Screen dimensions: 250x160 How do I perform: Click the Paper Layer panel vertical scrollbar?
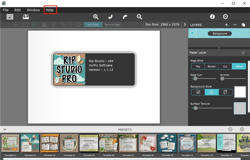[249, 86]
